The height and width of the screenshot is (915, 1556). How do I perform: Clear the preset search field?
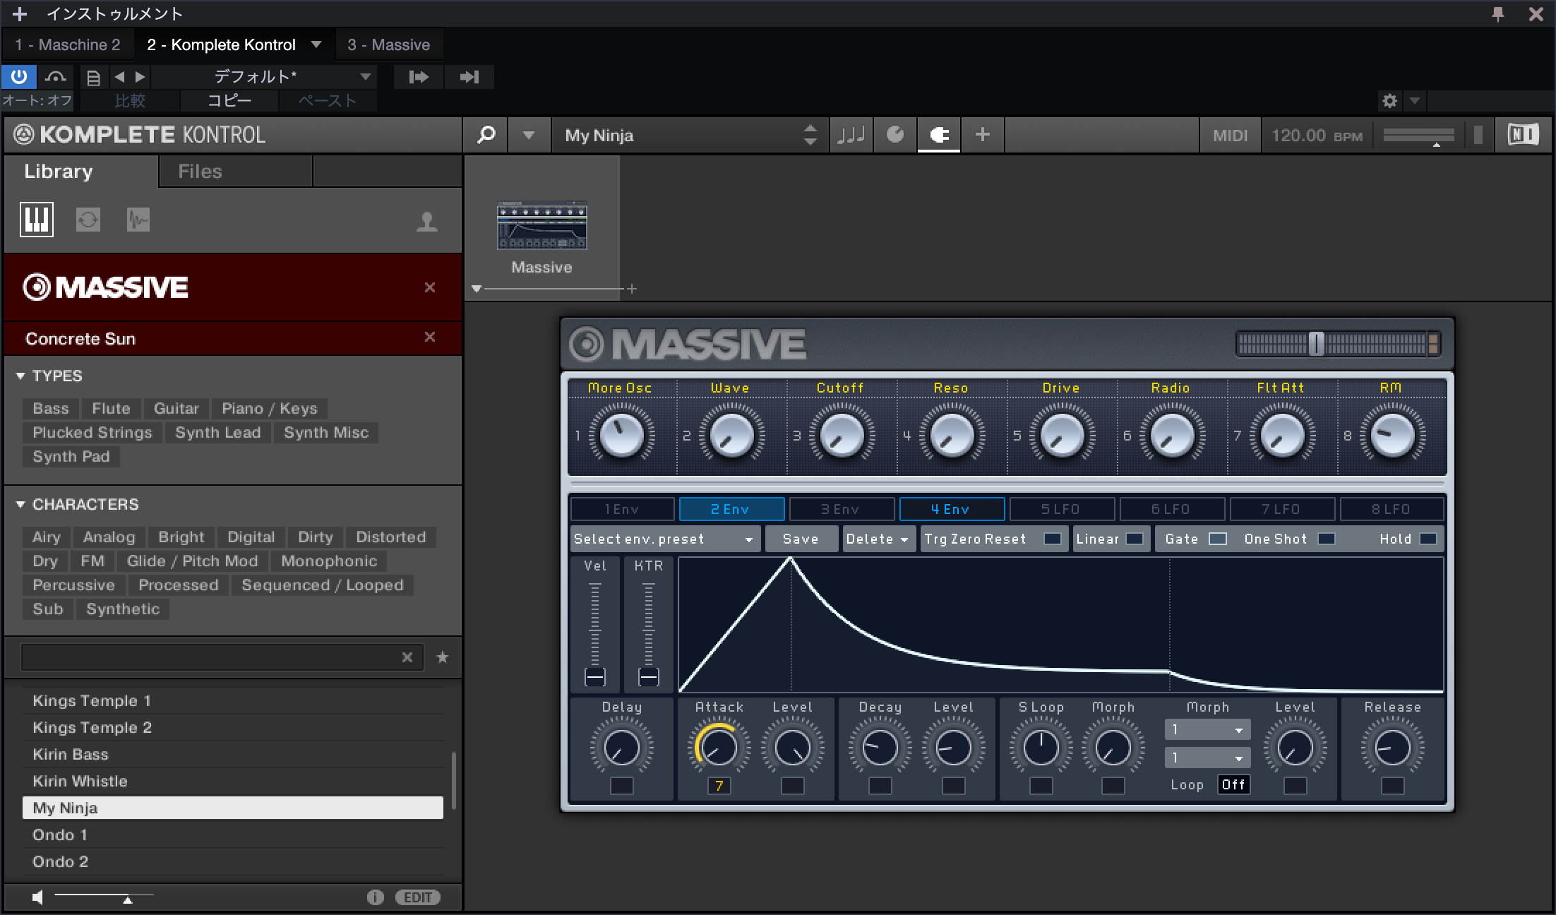tap(407, 657)
